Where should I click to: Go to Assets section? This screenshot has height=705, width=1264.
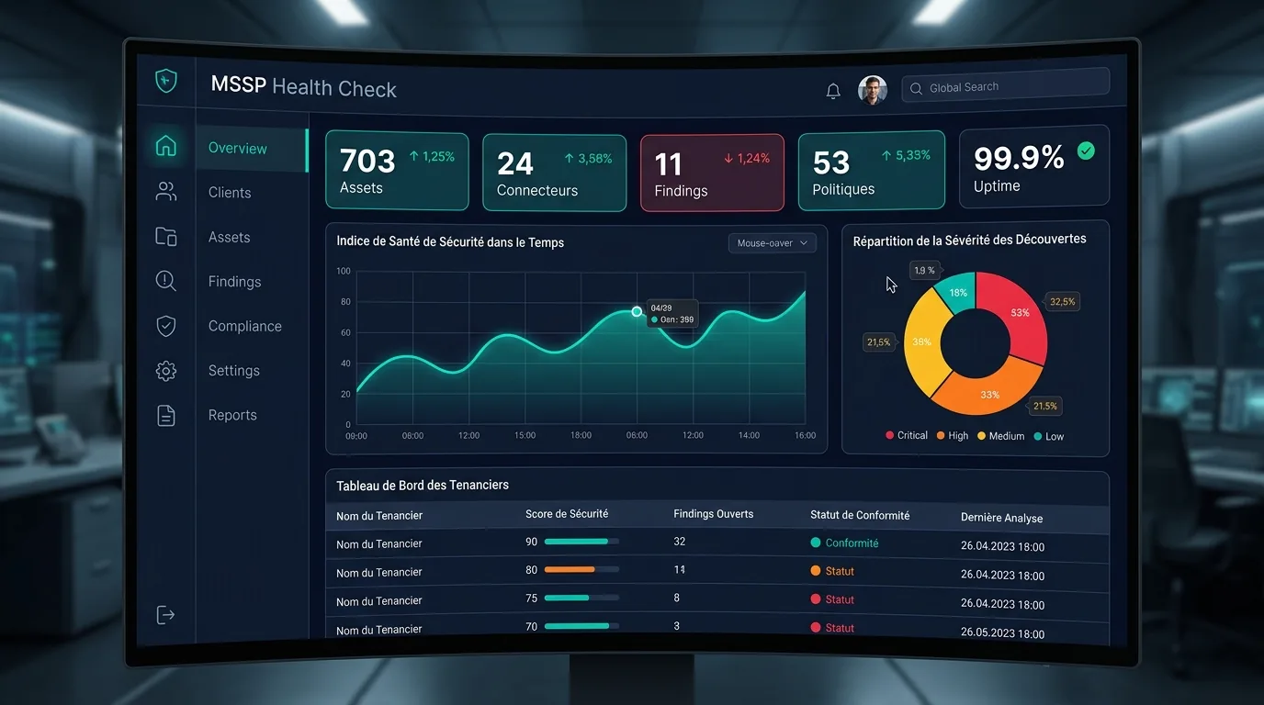230,237
